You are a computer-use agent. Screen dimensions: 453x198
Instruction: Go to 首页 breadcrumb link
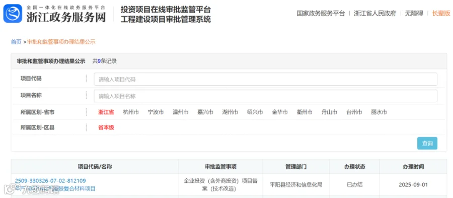16,42
